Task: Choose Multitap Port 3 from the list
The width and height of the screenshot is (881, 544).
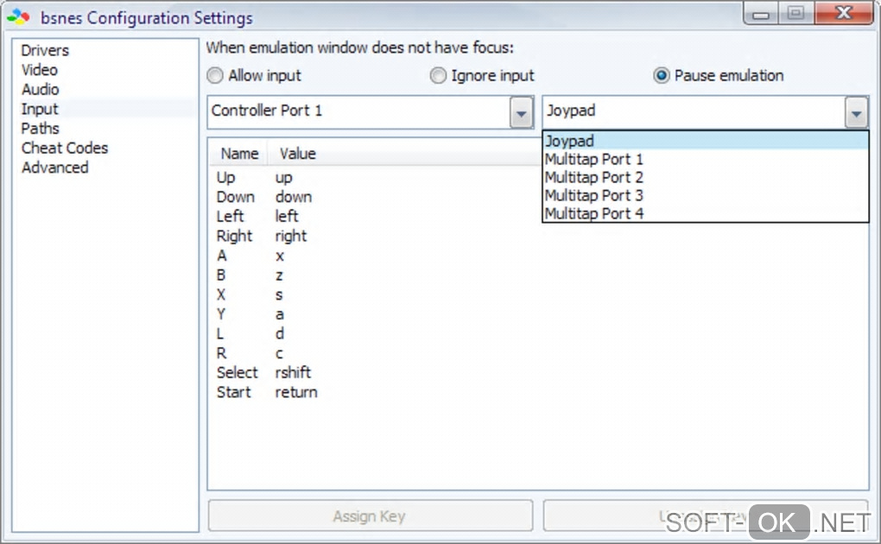Action: coord(594,195)
